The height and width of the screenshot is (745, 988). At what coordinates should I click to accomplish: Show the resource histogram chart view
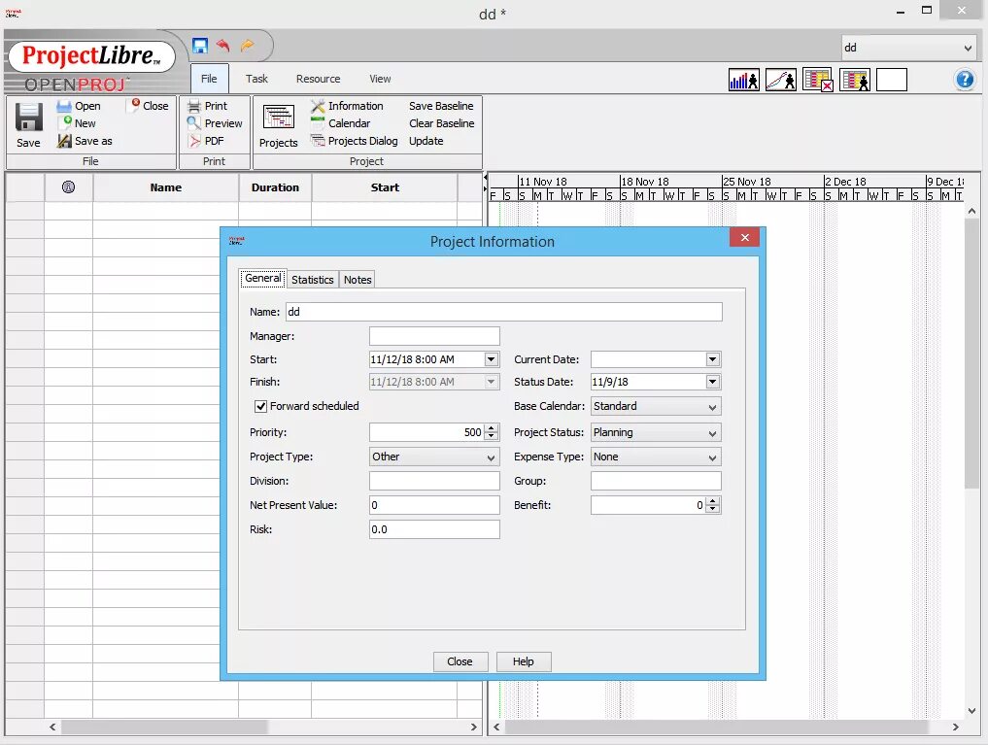point(743,80)
